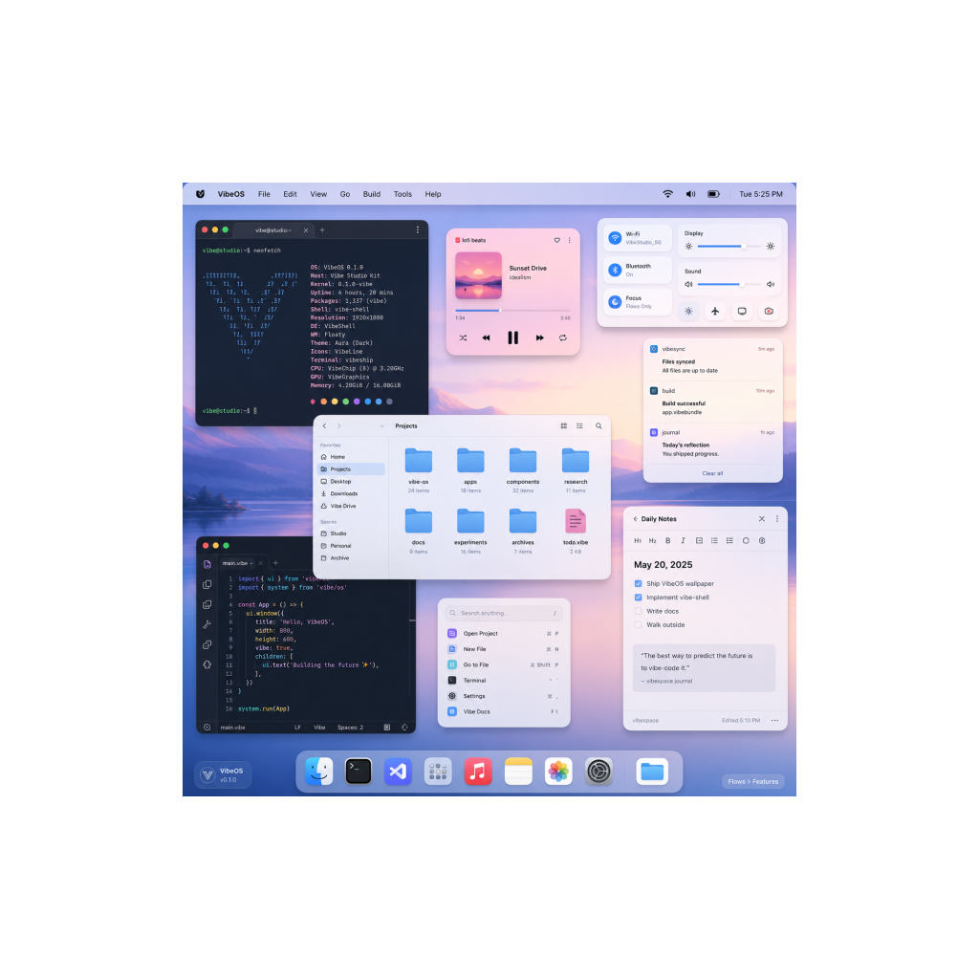Image resolution: width=979 pixels, height=979 pixels.
Task: Seek along the song progress bar
Action: pyautogui.click(x=512, y=311)
